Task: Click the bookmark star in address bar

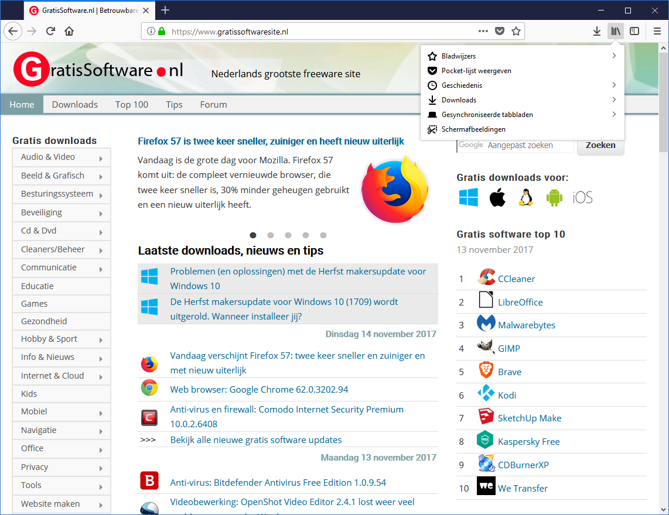Action: [516, 32]
